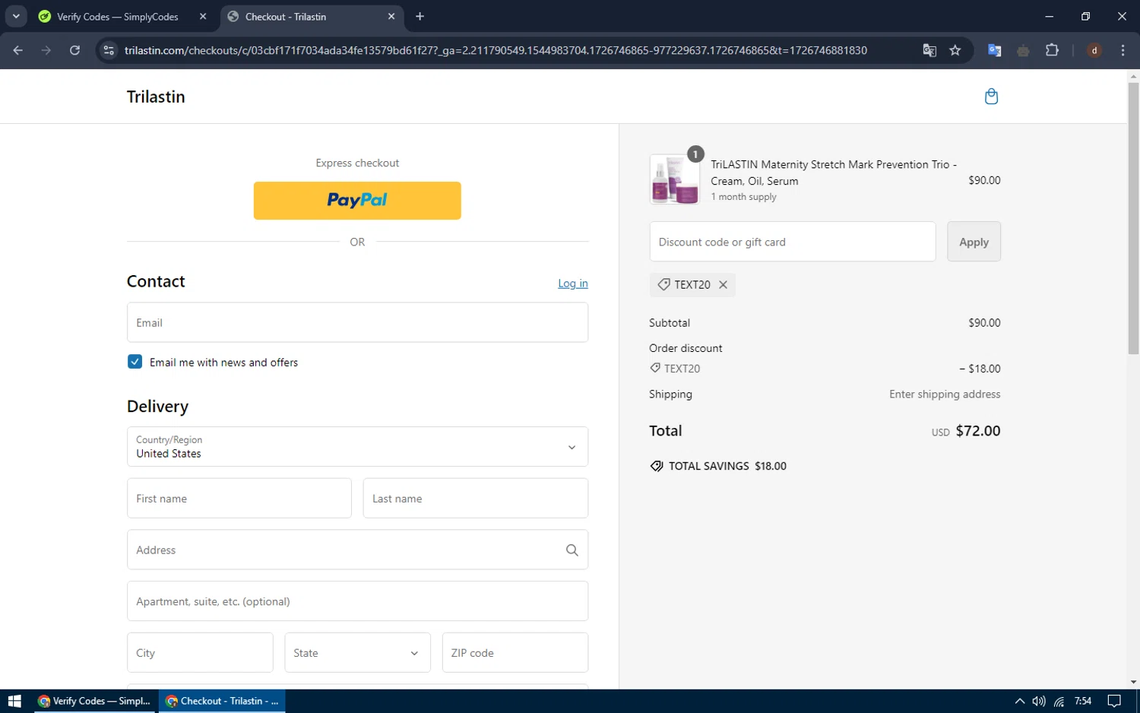The height and width of the screenshot is (713, 1140).
Task: Click the Apartment, suite, etc. field
Action: (357, 601)
